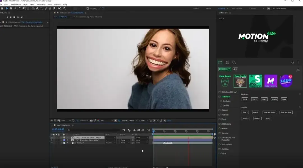The height and width of the screenshot is (168, 303).
Task: Click the blue current time indicator
Action: pyautogui.click(x=154, y=131)
